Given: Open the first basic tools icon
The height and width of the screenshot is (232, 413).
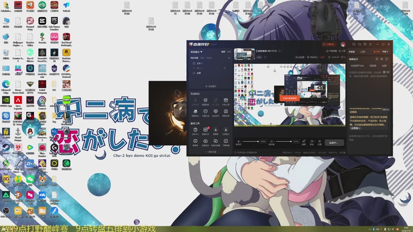Looking at the screenshot, I should [x=195, y=131].
